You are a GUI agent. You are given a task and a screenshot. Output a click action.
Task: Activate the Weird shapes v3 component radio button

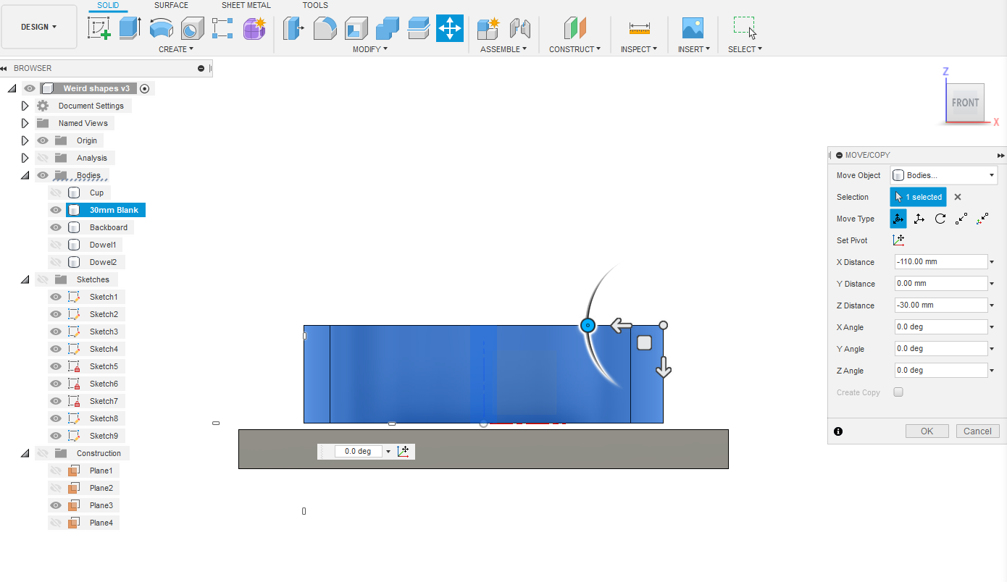click(x=144, y=88)
